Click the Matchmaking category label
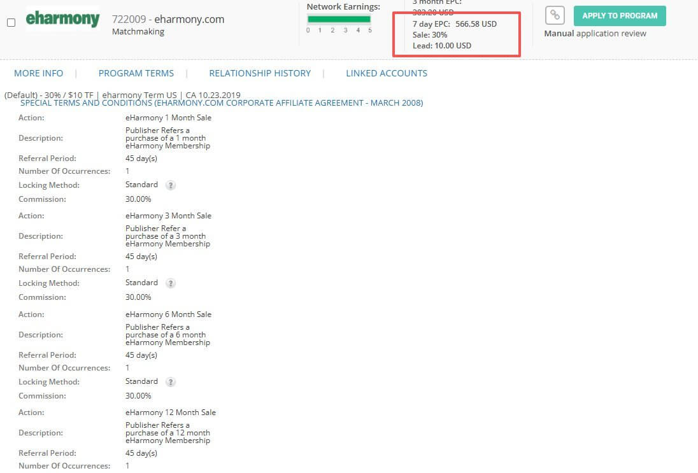Screen dimensions: 698x473 tap(138, 32)
